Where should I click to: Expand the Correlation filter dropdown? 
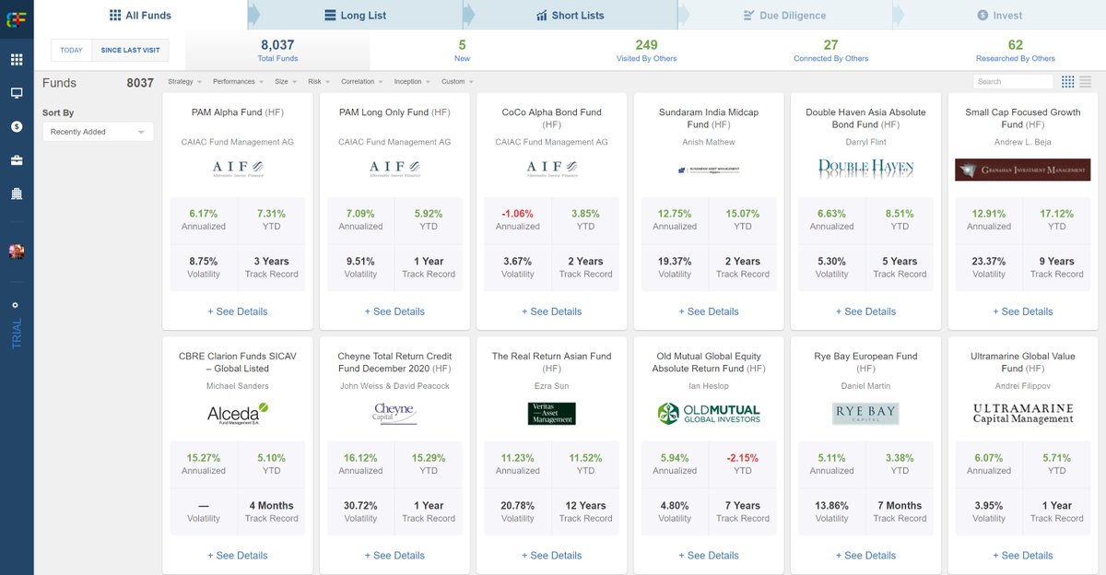pos(362,82)
